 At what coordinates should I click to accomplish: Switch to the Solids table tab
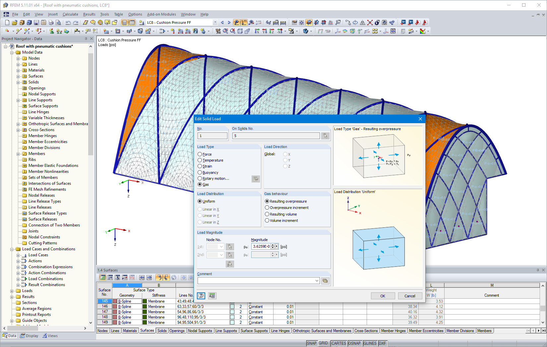162,331
